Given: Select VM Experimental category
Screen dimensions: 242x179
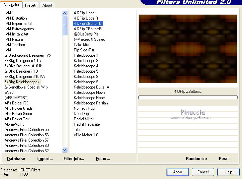Looking at the screenshot, I should click(19, 24).
